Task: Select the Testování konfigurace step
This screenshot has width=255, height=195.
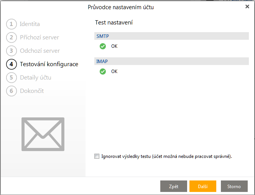Action: [49, 64]
